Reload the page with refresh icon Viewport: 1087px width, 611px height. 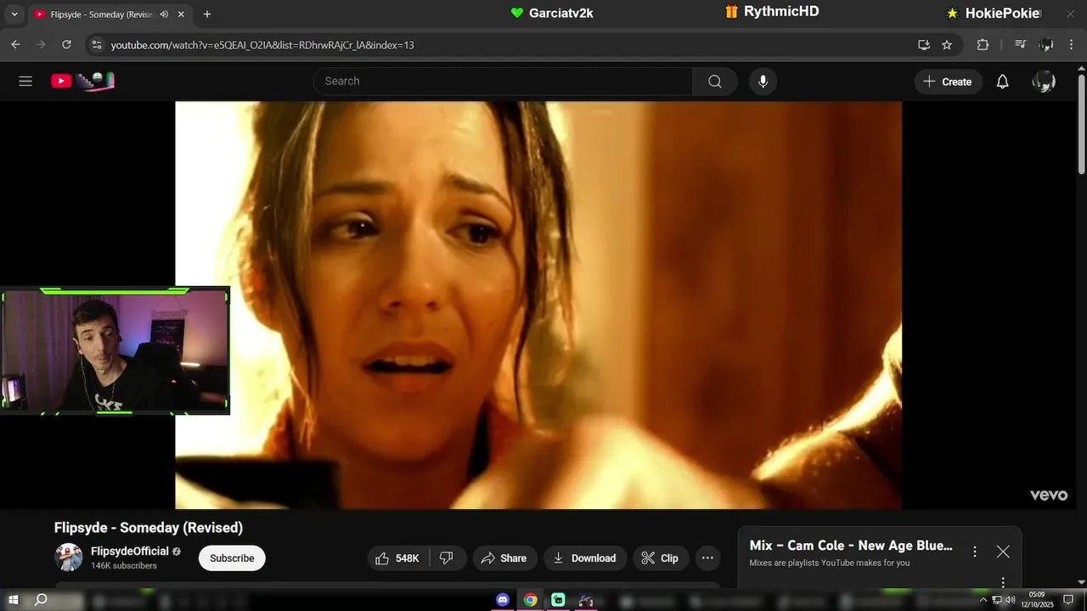(x=66, y=45)
